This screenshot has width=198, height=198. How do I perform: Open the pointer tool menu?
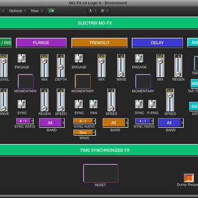click(92, 11)
